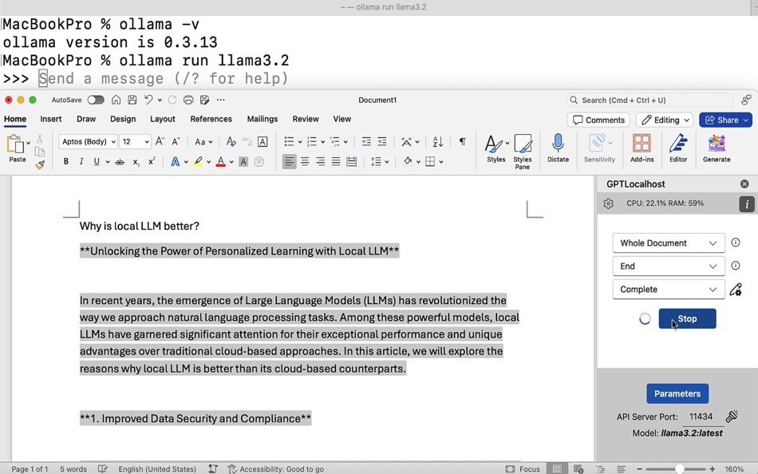This screenshot has width=758, height=474.
Task: Toggle Justify paragraph alignment
Action: (x=336, y=161)
